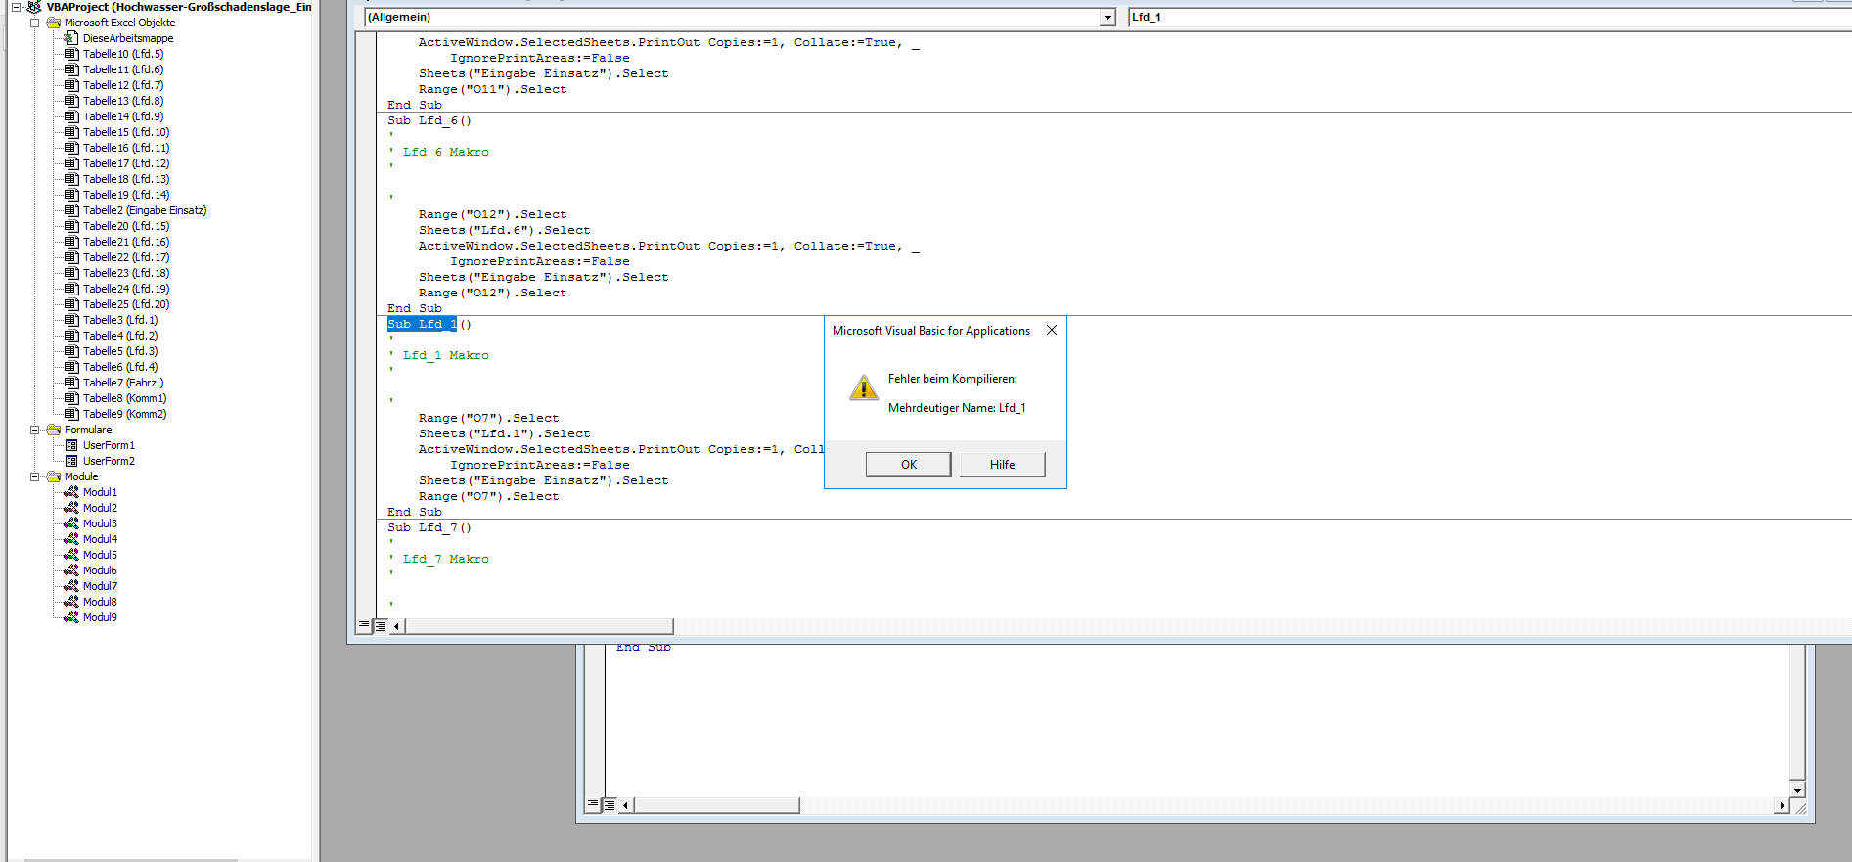Click the Hilfe button in the error dialog
Image resolution: width=1852 pixels, height=862 pixels.
(x=1002, y=465)
